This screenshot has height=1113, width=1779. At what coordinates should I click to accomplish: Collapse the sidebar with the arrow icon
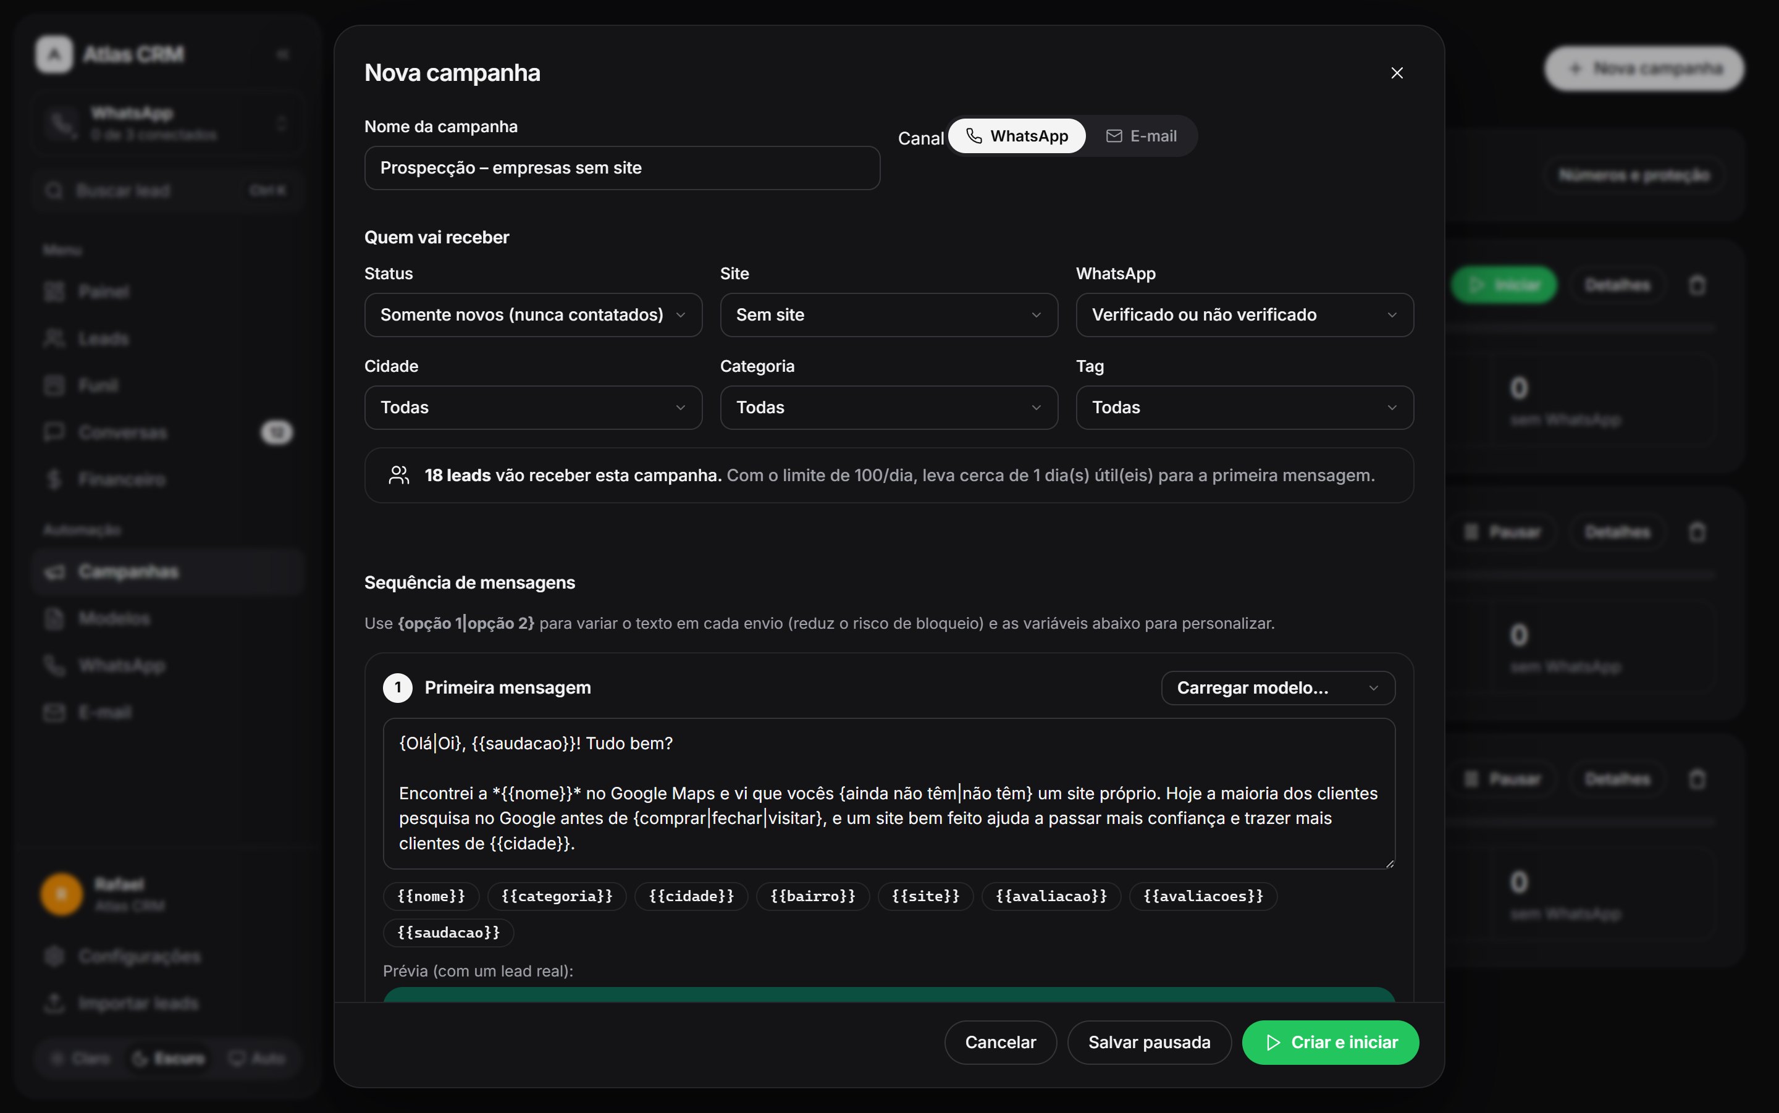[282, 54]
